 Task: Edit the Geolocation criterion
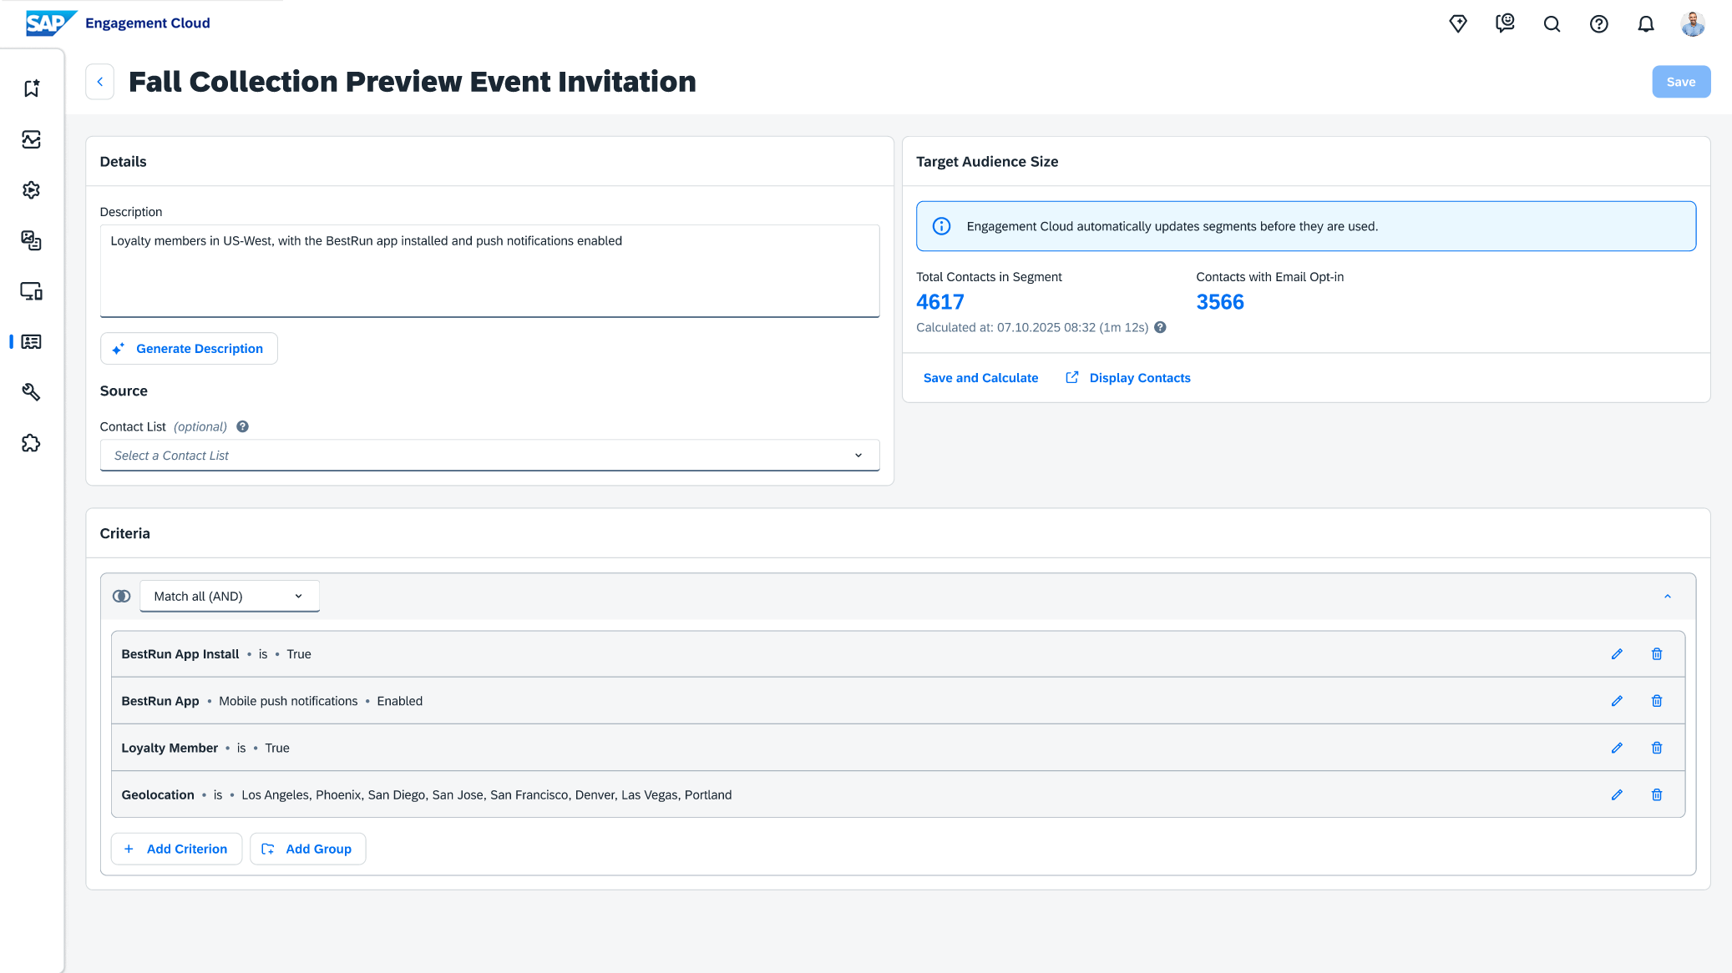point(1617,794)
